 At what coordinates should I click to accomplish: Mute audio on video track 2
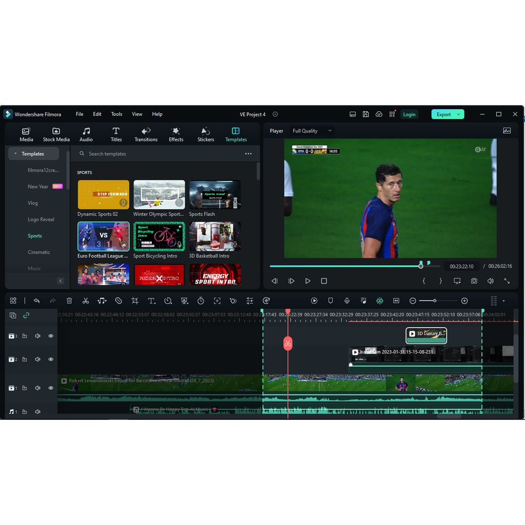[x=37, y=360]
